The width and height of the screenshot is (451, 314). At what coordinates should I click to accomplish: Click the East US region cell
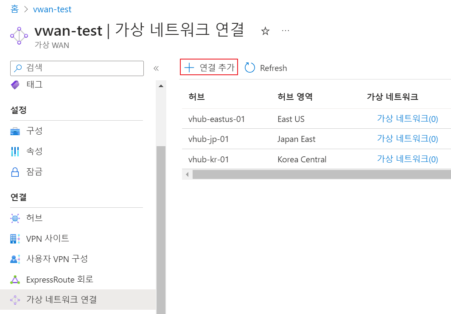tap(291, 119)
